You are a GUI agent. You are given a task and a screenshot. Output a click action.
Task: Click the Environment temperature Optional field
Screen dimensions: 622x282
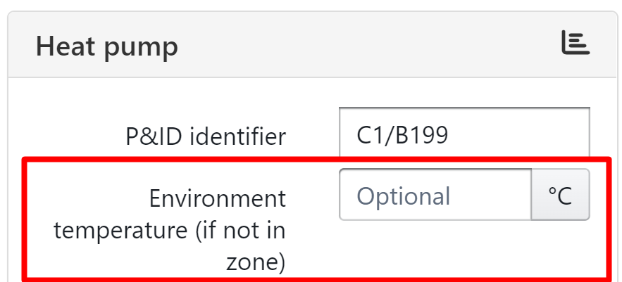point(435,195)
